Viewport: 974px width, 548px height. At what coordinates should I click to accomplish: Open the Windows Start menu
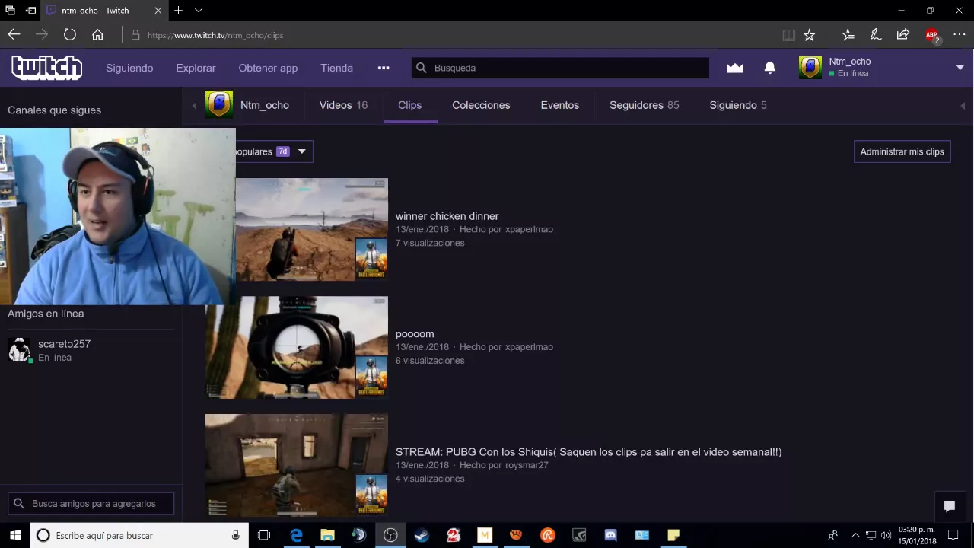click(14, 535)
